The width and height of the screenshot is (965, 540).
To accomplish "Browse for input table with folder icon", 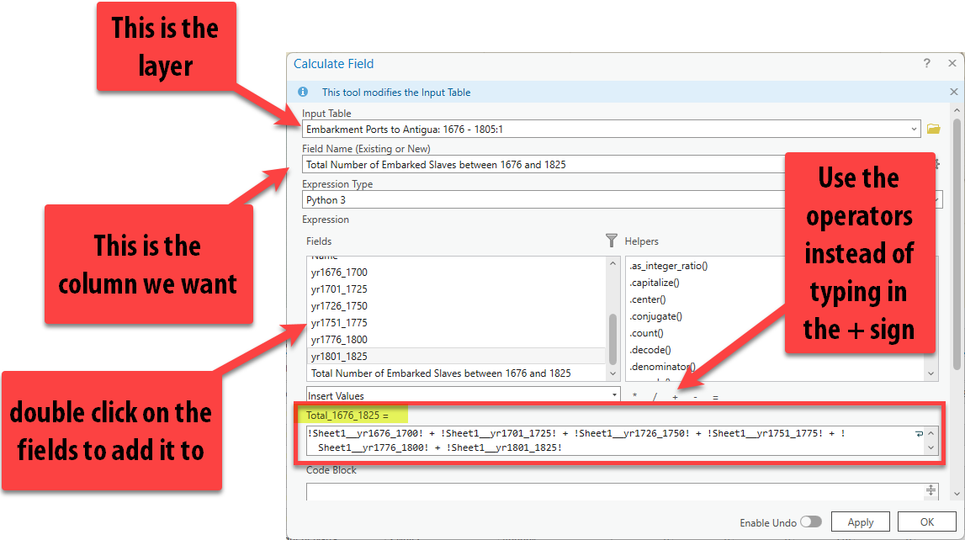I will tap(933, 130).
